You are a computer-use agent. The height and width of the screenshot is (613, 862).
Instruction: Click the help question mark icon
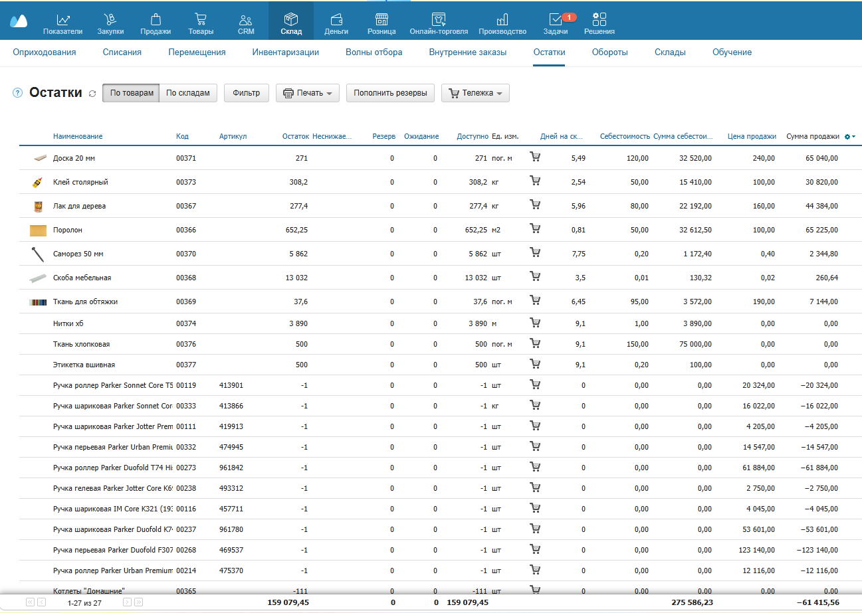(18, 93)
